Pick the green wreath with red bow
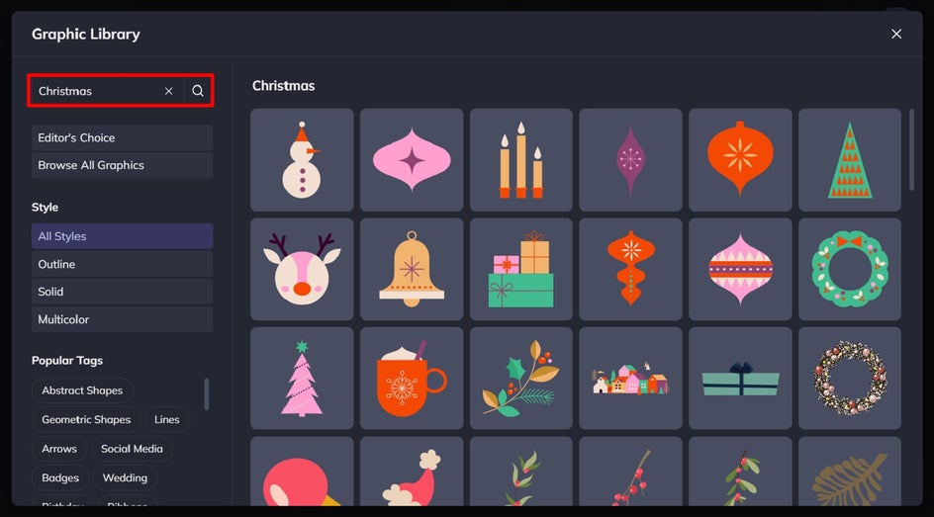This screenshot has height=517, width=934. click(850, 269)
